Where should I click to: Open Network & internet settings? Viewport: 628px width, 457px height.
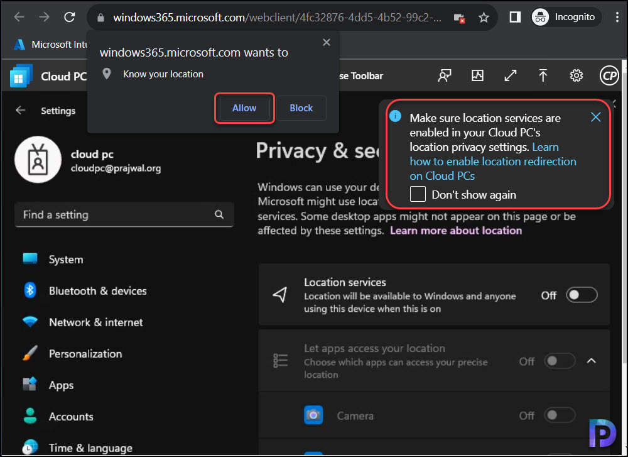point(95,322)
